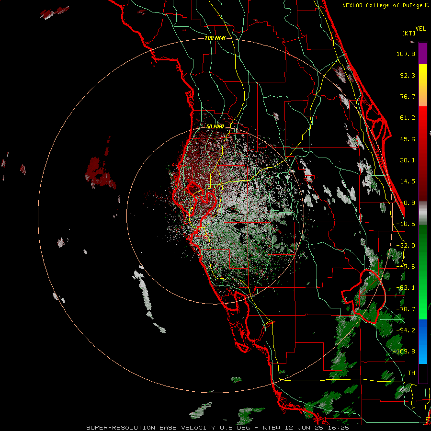Select the -32.0 value on velocity scale

(x=406, y=246)
